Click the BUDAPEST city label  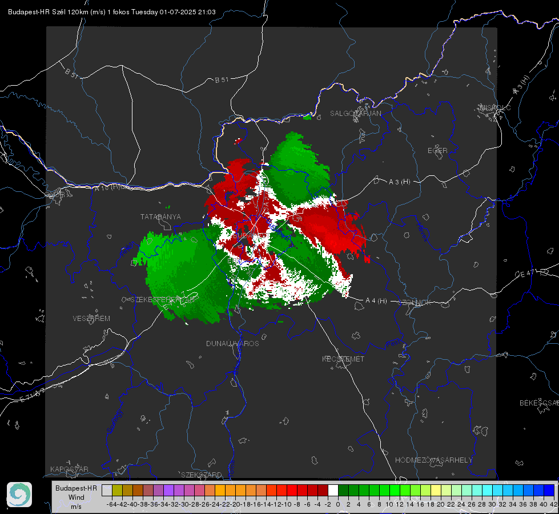tap(251, 236)
